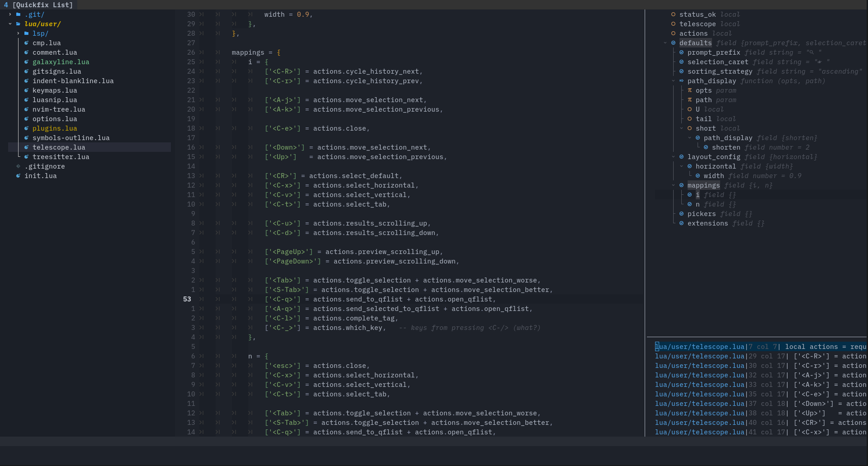Jump to symbol 'i field {}' in outline

[x=716, y=195]
